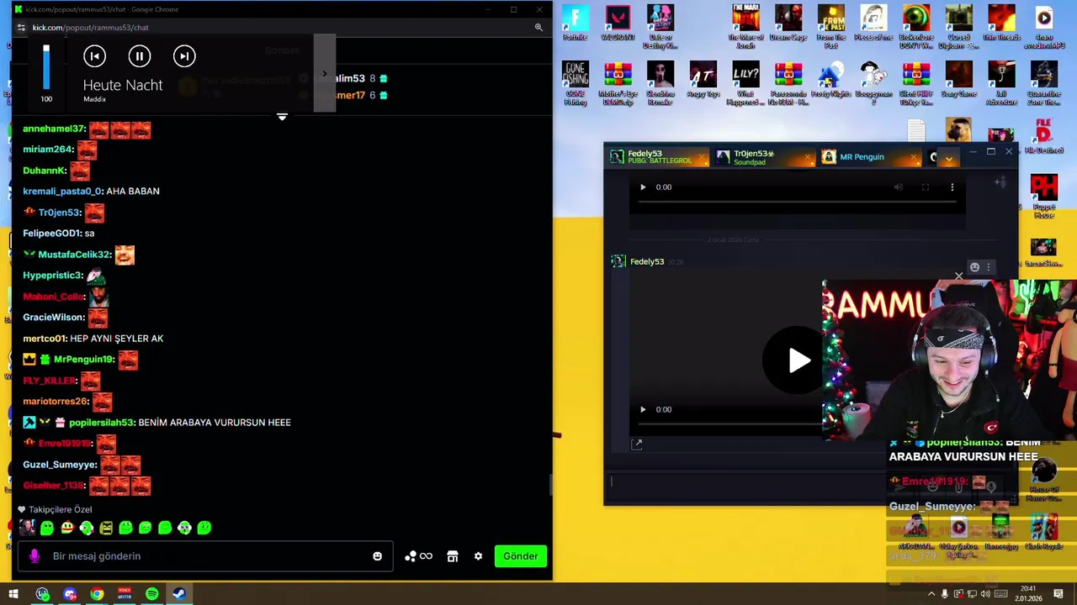Viewport: 1077px width, 605px height.
Task: Open user popilersilah53 in chat
Action: click(102, 423)
